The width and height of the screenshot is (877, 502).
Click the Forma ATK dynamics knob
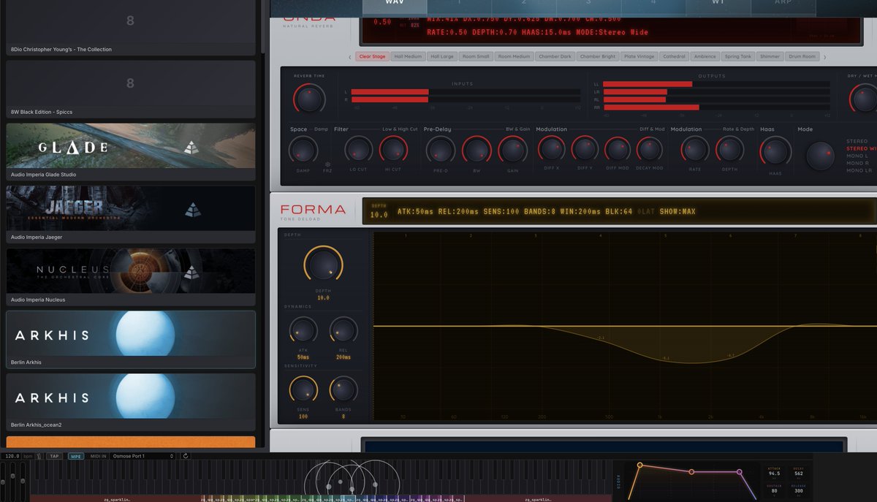(x=303, y=331)
